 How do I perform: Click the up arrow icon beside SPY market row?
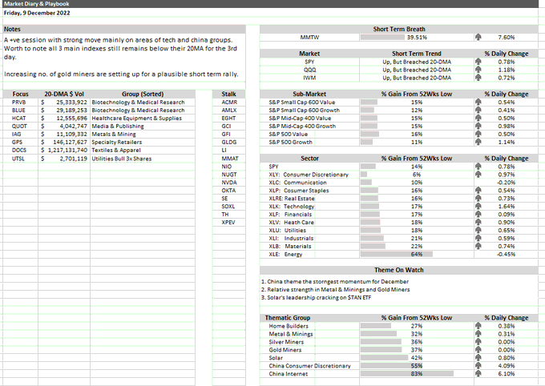[x=478, y=62]
